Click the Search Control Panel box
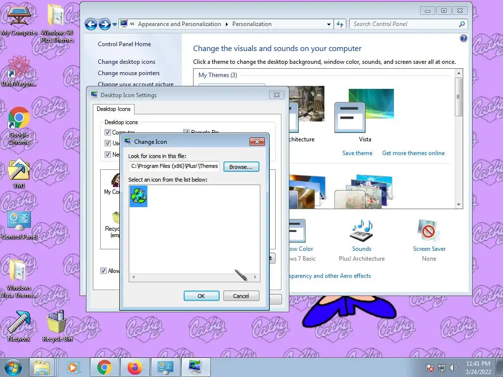Image resolution: width=503 pixels, height=377 pixels. tap(408, 24)
